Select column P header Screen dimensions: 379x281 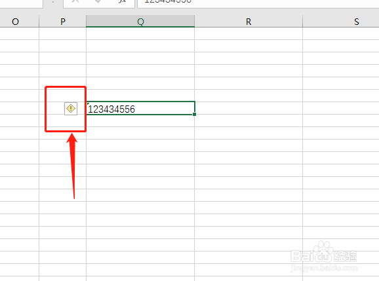pos(62,22)
